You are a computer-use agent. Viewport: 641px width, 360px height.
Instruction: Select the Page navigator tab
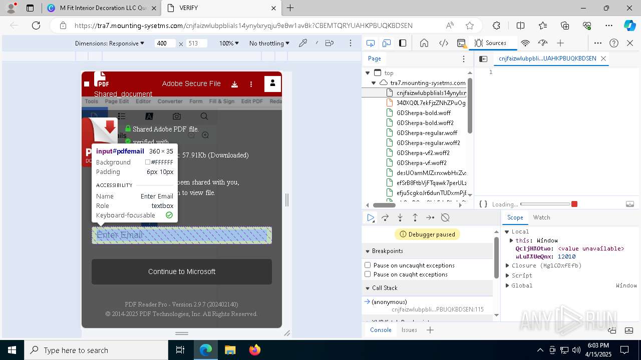375,58
